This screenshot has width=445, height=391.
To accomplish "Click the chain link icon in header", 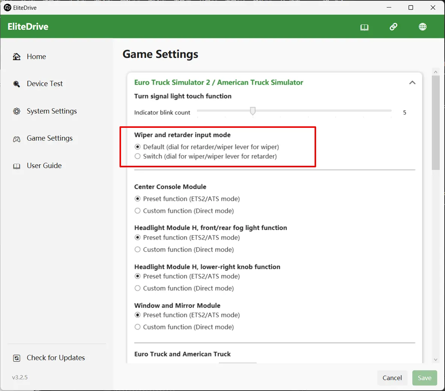I will click(x=394, y=27).
